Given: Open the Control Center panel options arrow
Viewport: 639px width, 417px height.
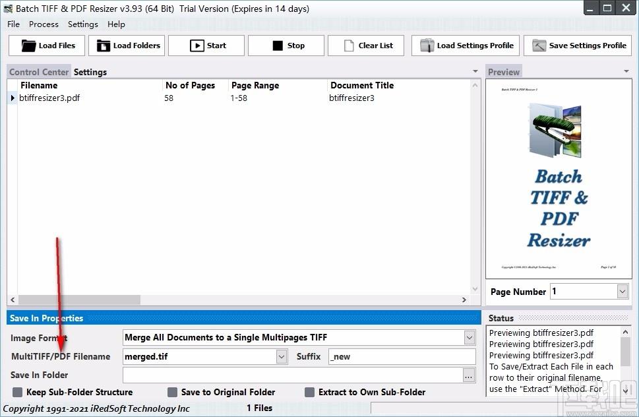Looking at the screenshot, I should coord(475,71).
